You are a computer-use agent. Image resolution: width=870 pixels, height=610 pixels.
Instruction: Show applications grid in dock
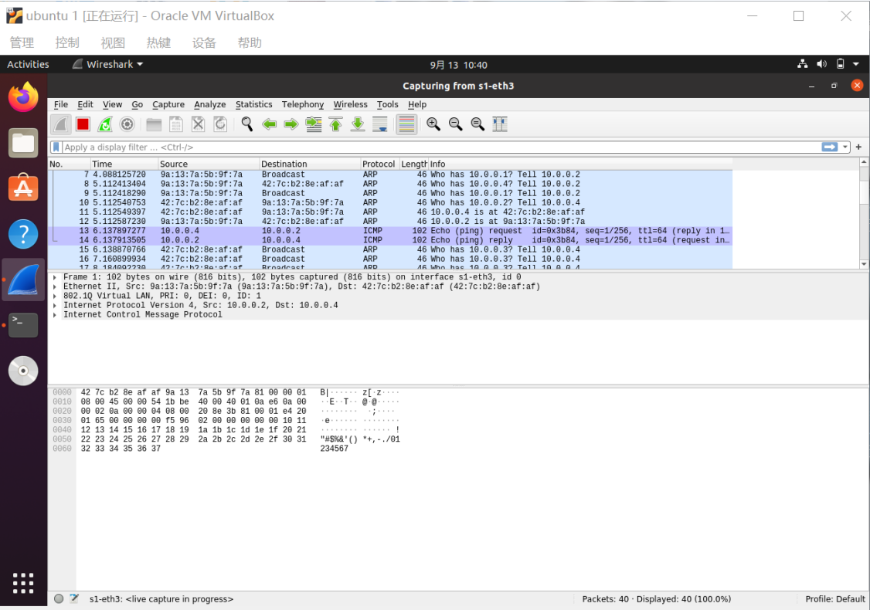click(23, 583)
